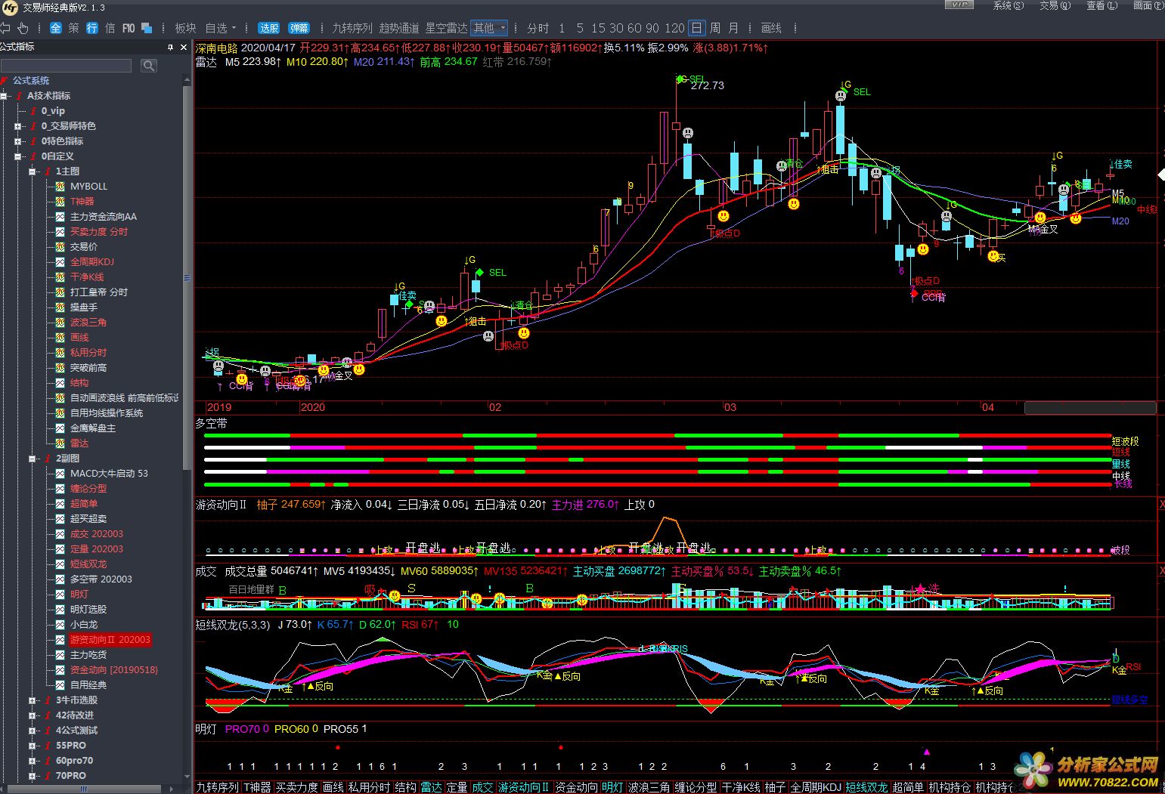Click the blue 选股 stock picker button
The width and height of the screenshot is (1165, 794).
(269, 28)
